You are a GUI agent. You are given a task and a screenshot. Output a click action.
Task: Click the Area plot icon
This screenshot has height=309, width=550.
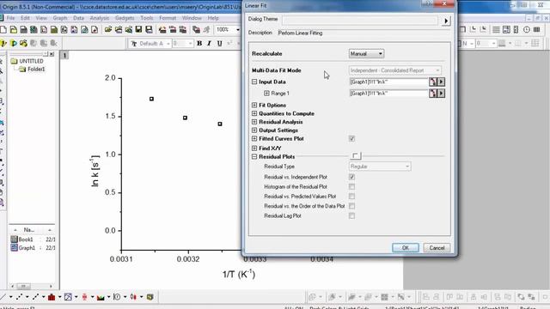tap(101, 297)
